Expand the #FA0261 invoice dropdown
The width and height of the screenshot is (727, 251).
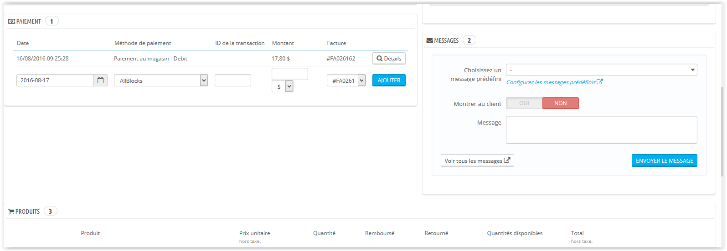coord(346,80)
